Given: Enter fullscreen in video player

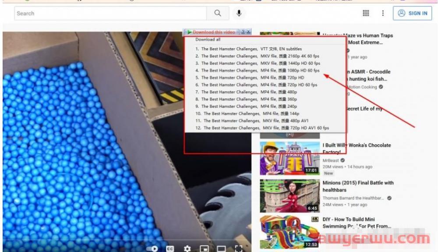Looking at the screenshot, I should click(239, 248).
